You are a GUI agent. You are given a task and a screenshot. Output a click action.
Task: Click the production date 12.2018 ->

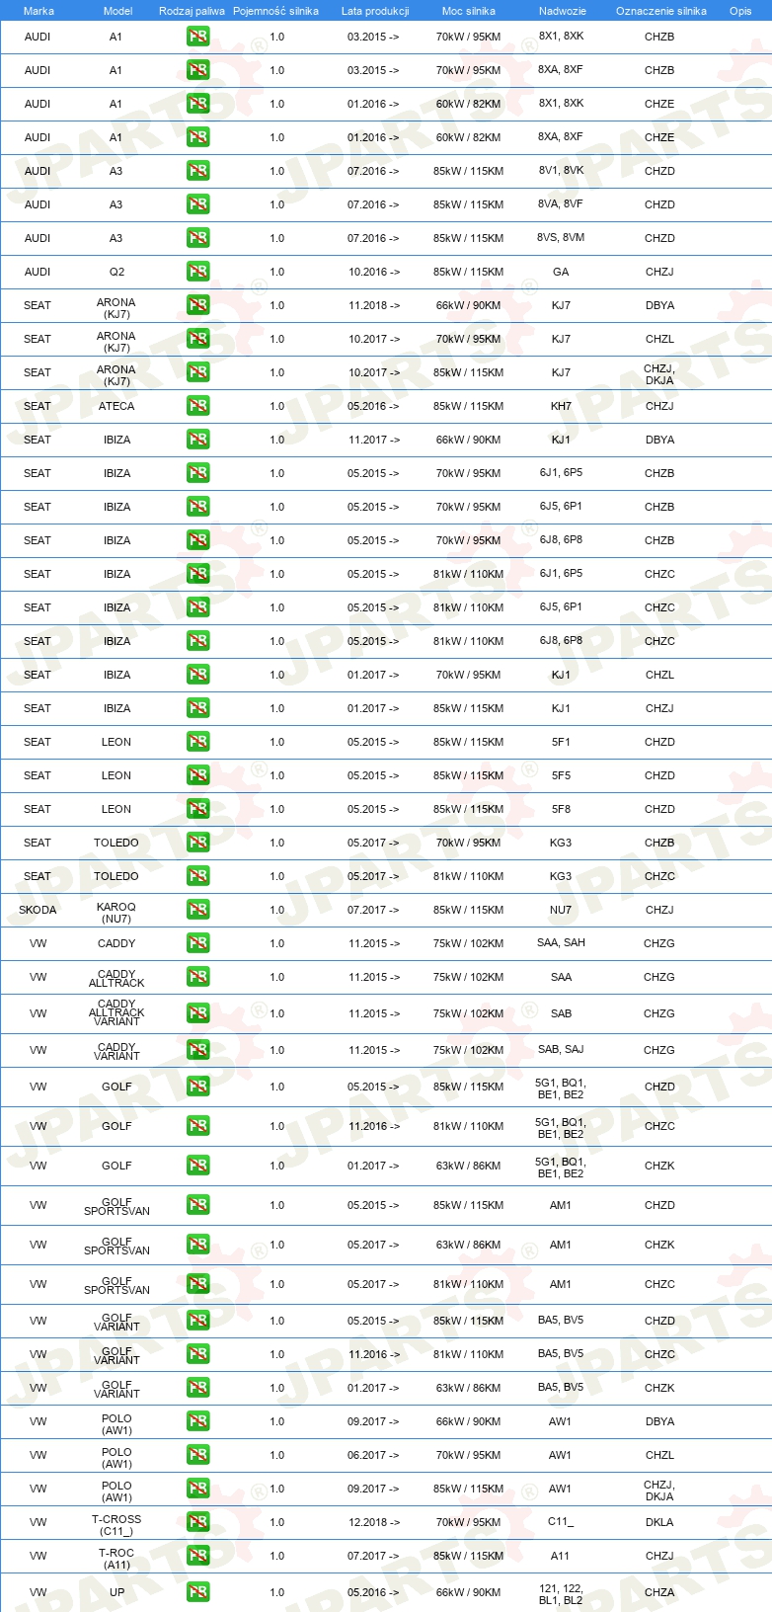(x=374, y=1522)
